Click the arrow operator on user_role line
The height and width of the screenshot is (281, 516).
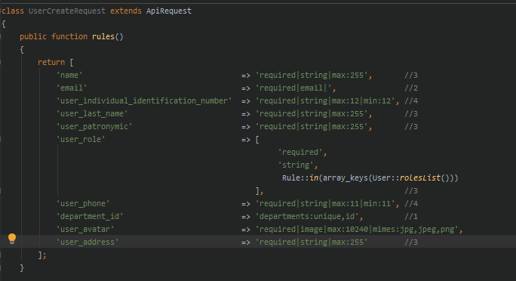tap(245, 140)
